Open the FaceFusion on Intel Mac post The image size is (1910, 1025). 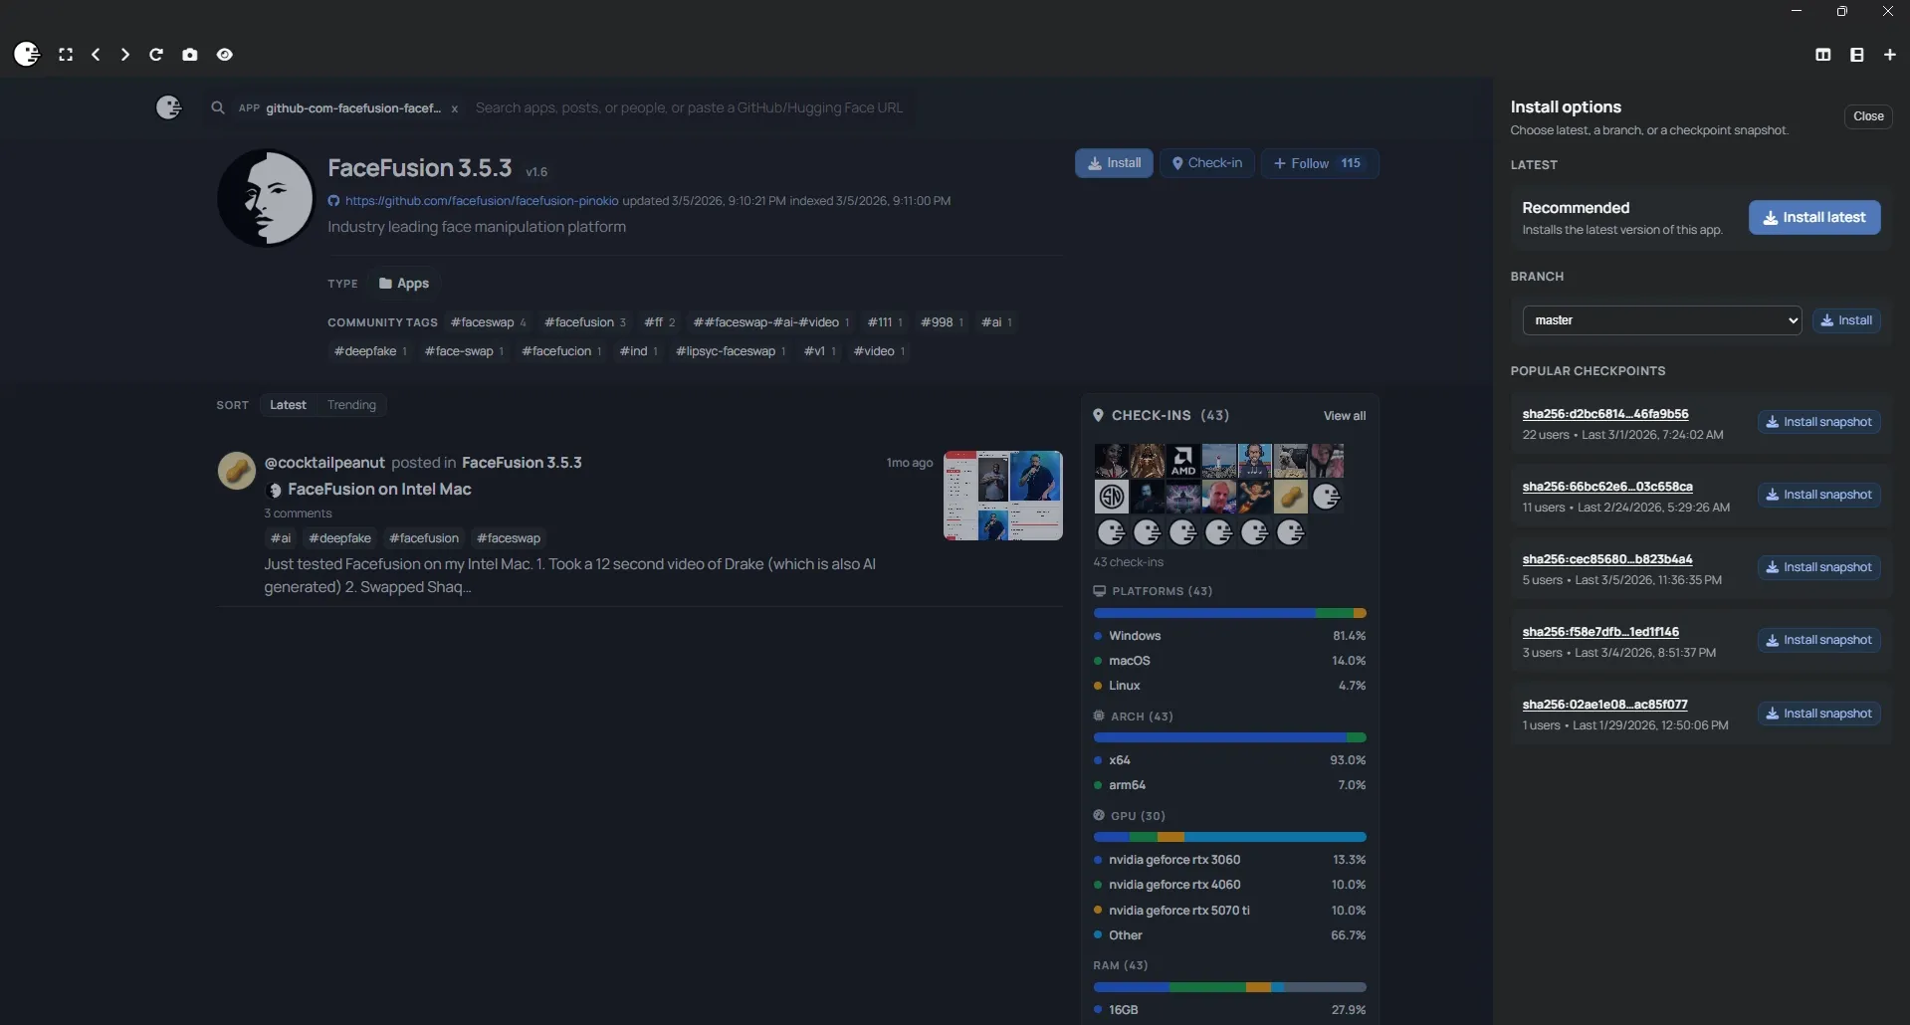click(379, 490)
